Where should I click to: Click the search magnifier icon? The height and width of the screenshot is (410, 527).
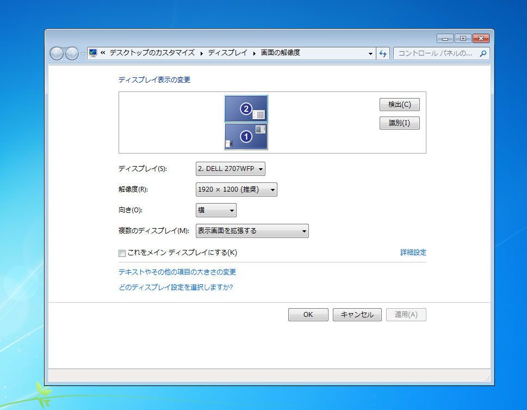pyautogui.click(x=483, y=53)
